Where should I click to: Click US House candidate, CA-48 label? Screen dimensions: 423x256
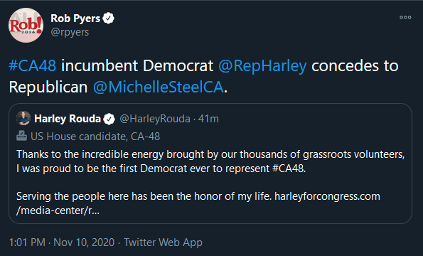point(95,137)
